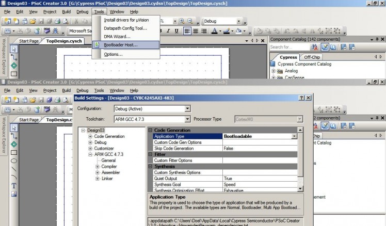This screenshot has width=386, height=226.
Task: Select text T tool in lower palette
Action: [x=14, y=186]
